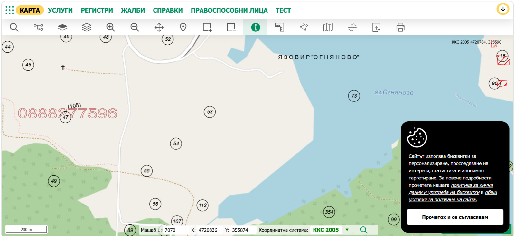Click parcel marker 112 on map
Image resolution: width=515 pixels, height=236 pixels.
203,205
